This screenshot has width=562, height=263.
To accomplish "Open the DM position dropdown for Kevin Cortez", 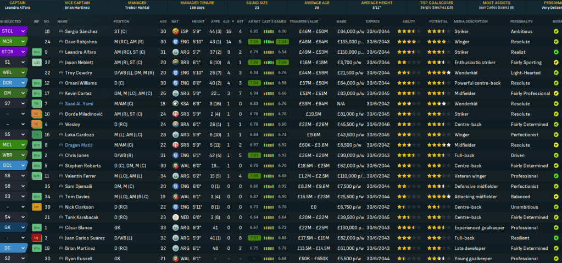I will pos(23,93).
